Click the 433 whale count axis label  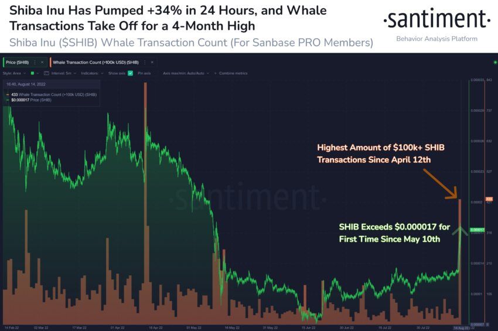(x=489, y=199)
